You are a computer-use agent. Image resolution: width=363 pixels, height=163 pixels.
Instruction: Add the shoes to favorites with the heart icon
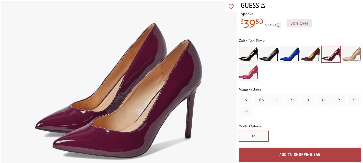[231, 7]
